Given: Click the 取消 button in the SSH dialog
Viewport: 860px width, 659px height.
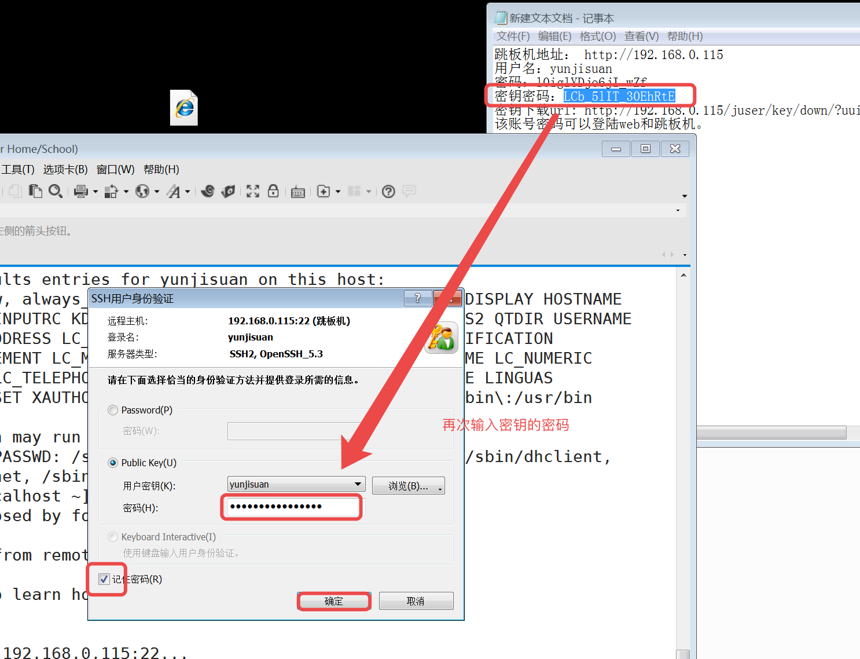Looking at the screenshot, I should coord(416,601).
